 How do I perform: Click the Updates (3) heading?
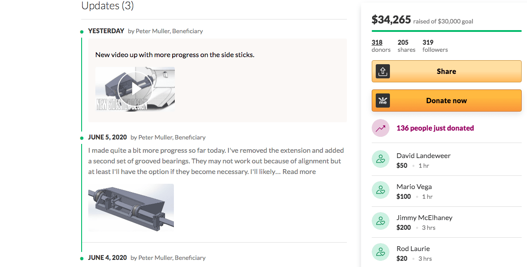(x=107, y=6)
